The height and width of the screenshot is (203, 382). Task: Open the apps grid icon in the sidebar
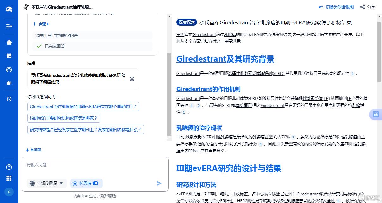9,179
